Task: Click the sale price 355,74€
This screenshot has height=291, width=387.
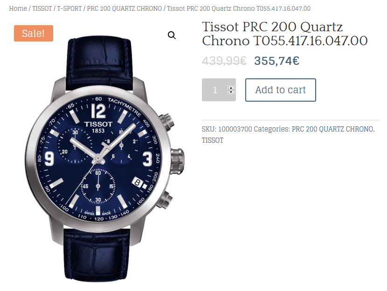Action: 277,61
